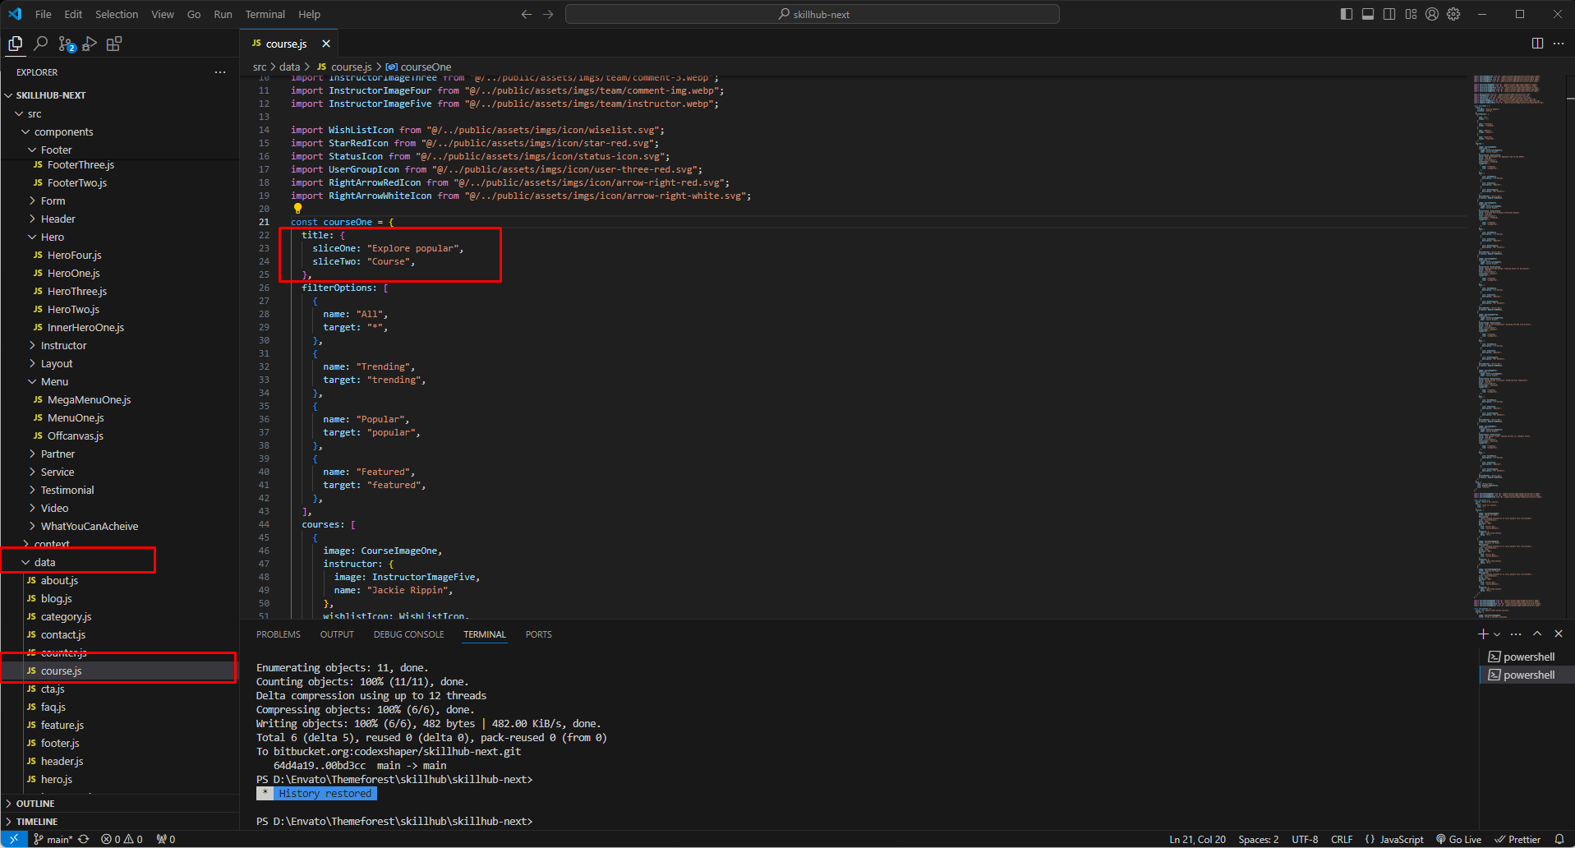Open Explorer views and more actions ellipsis

pyautogui.click(x=220, y=72)
